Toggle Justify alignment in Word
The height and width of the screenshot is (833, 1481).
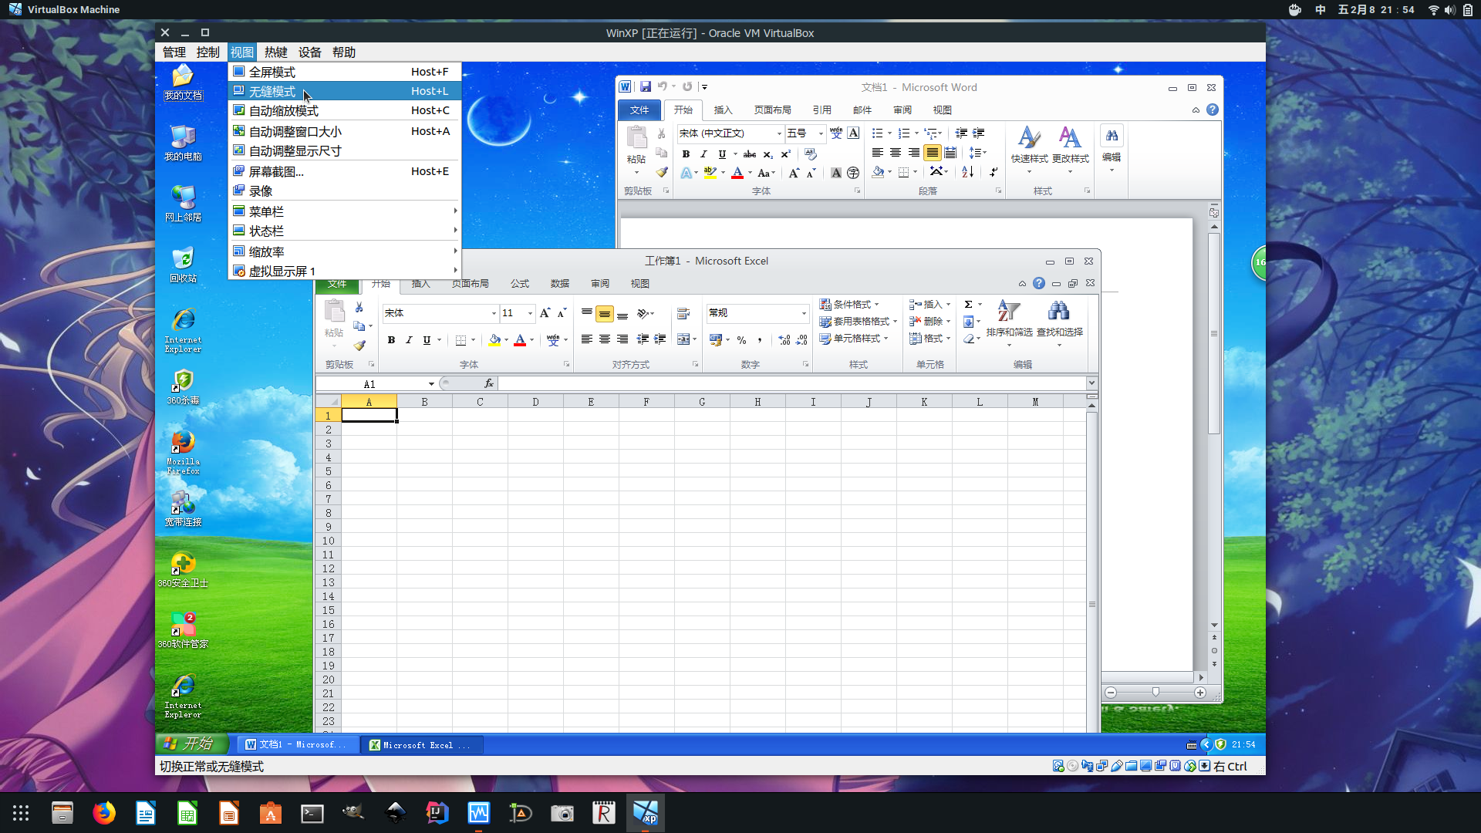(932, 153)
